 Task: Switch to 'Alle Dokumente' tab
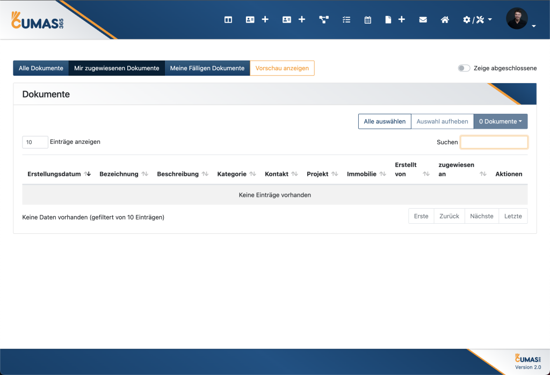[x=41, y=68]
